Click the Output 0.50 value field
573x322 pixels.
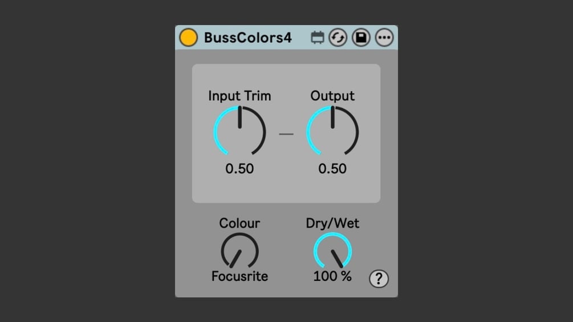coord(332,169)
